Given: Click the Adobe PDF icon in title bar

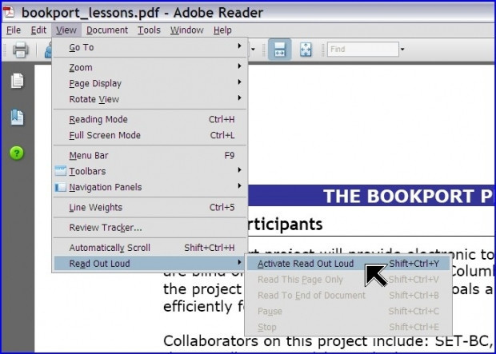Looking at the screenshot, I should pyautogui.click(x=9, y=12).
